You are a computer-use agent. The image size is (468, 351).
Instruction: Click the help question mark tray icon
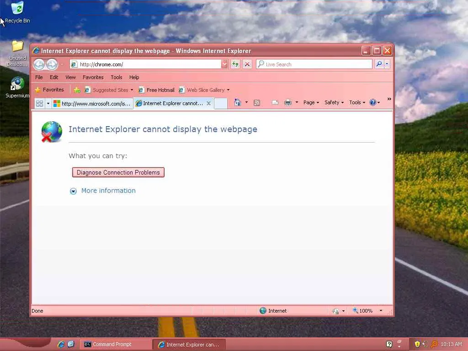[x=389, y=344]
